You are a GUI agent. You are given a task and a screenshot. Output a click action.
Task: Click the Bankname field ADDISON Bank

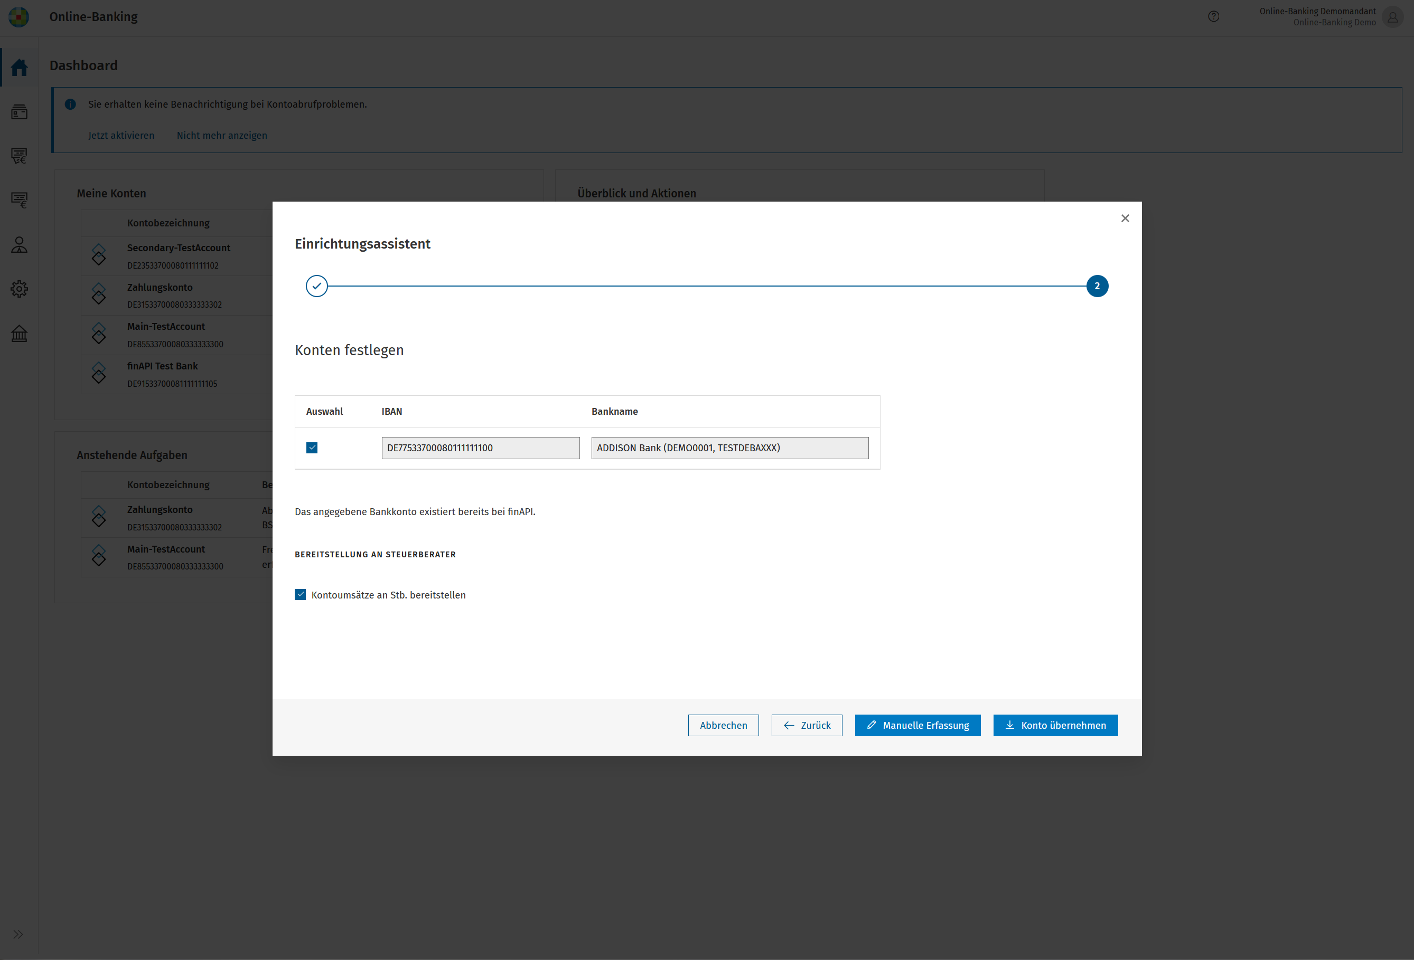pos(730,448)
